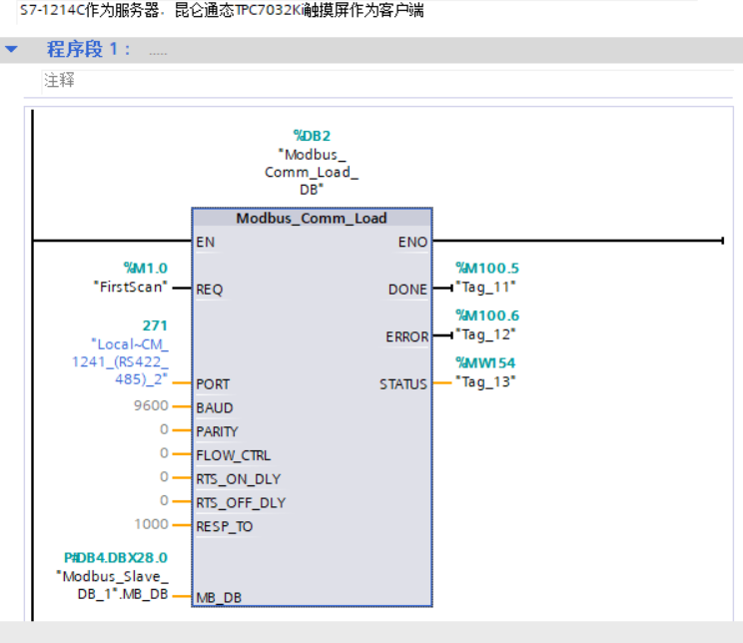743x643 pixels.
Task: Select the ERROR output Tag_12
Action: (485, 333)
